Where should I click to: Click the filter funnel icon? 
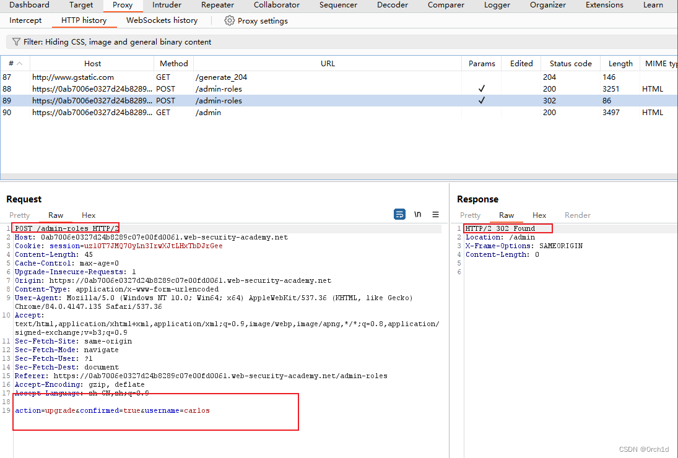coord(15,41)
